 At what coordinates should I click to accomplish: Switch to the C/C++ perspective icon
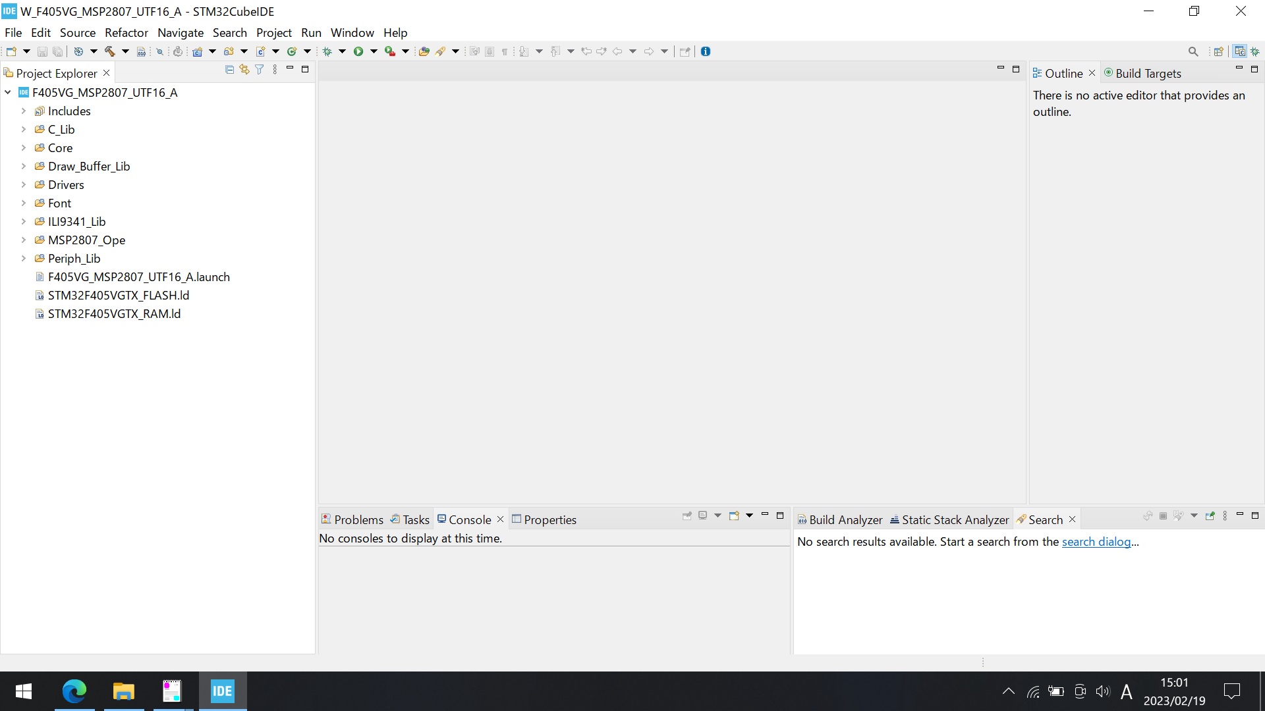pos(1240,51)
